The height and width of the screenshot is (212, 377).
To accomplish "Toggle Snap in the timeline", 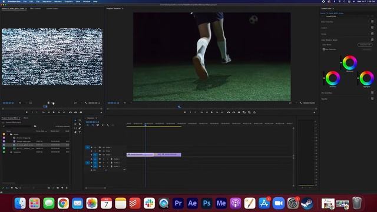I will pos(92,125).
